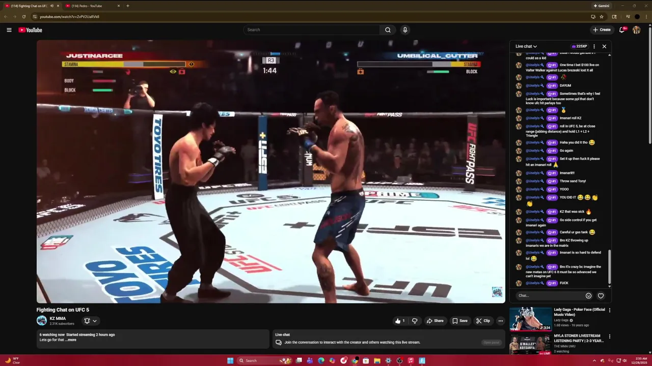Open options for MYLA STONER LIVESTREAM video

coord(609,337)
